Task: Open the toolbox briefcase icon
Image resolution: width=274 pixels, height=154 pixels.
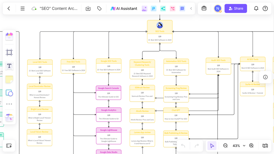Action: click(x=204, y=9)
